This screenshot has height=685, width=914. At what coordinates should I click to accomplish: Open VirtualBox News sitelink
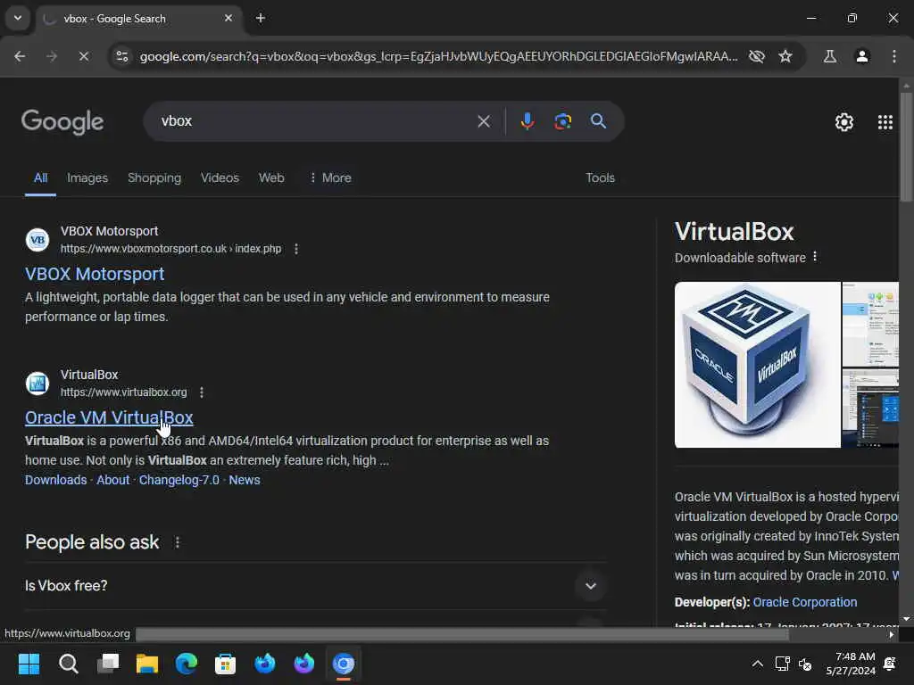(245, 480)
